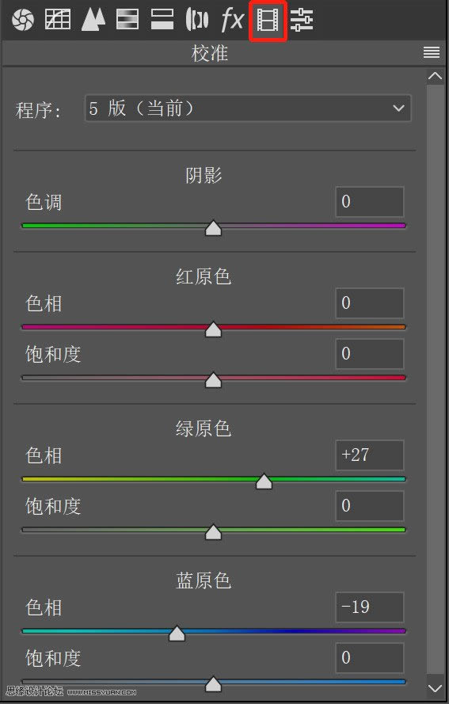Screen dimensions: 449x704
Task: Open the 校准 panel flyout menu
Action: (x=432, y=52)
